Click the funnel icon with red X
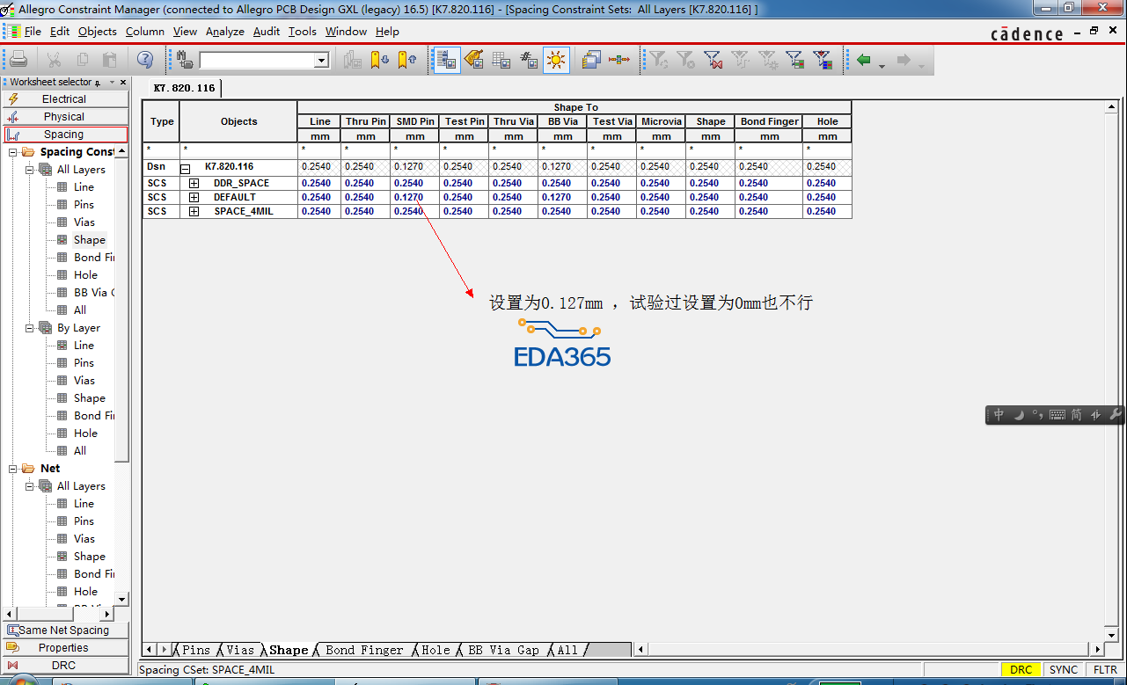This screenshot has width=1127, height=685. (x=713, y=60)
